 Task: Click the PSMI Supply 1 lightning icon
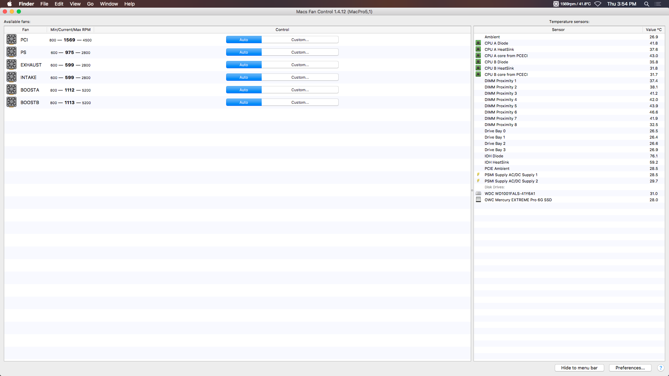pyautogui.click(x=478, y=175)
